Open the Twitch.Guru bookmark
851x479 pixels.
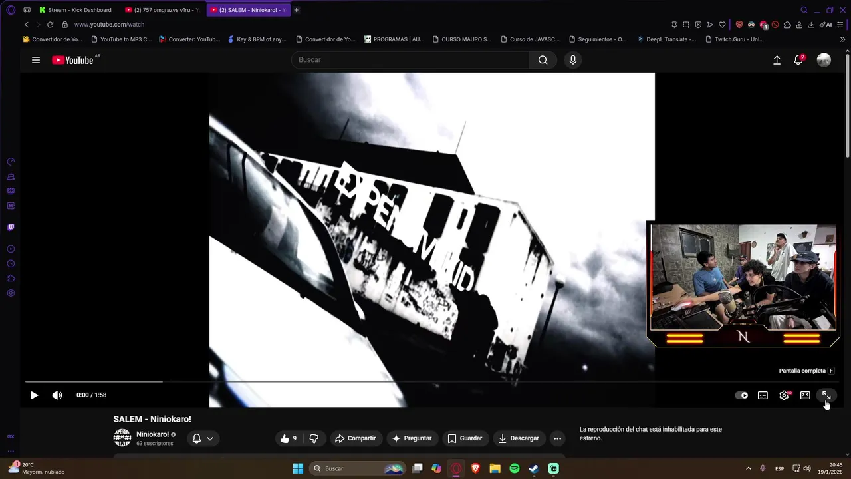tap(735, 39)
